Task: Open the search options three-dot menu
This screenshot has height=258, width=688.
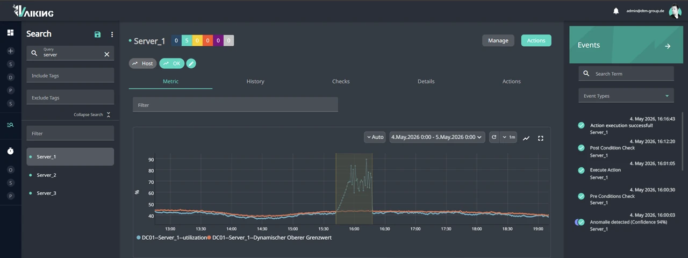Action: click(112, 34)
